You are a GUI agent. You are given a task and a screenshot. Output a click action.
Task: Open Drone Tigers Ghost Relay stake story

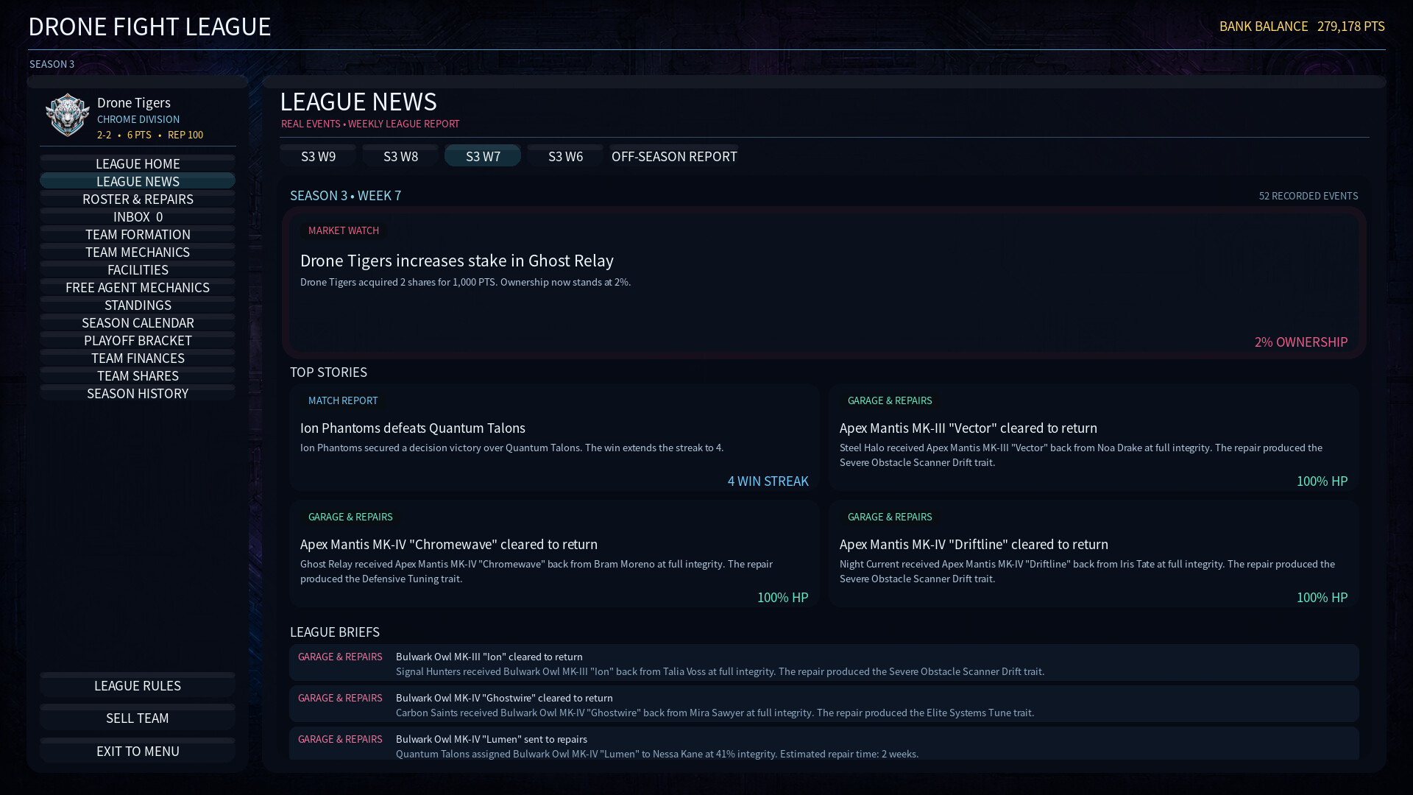tap(824, 283)
